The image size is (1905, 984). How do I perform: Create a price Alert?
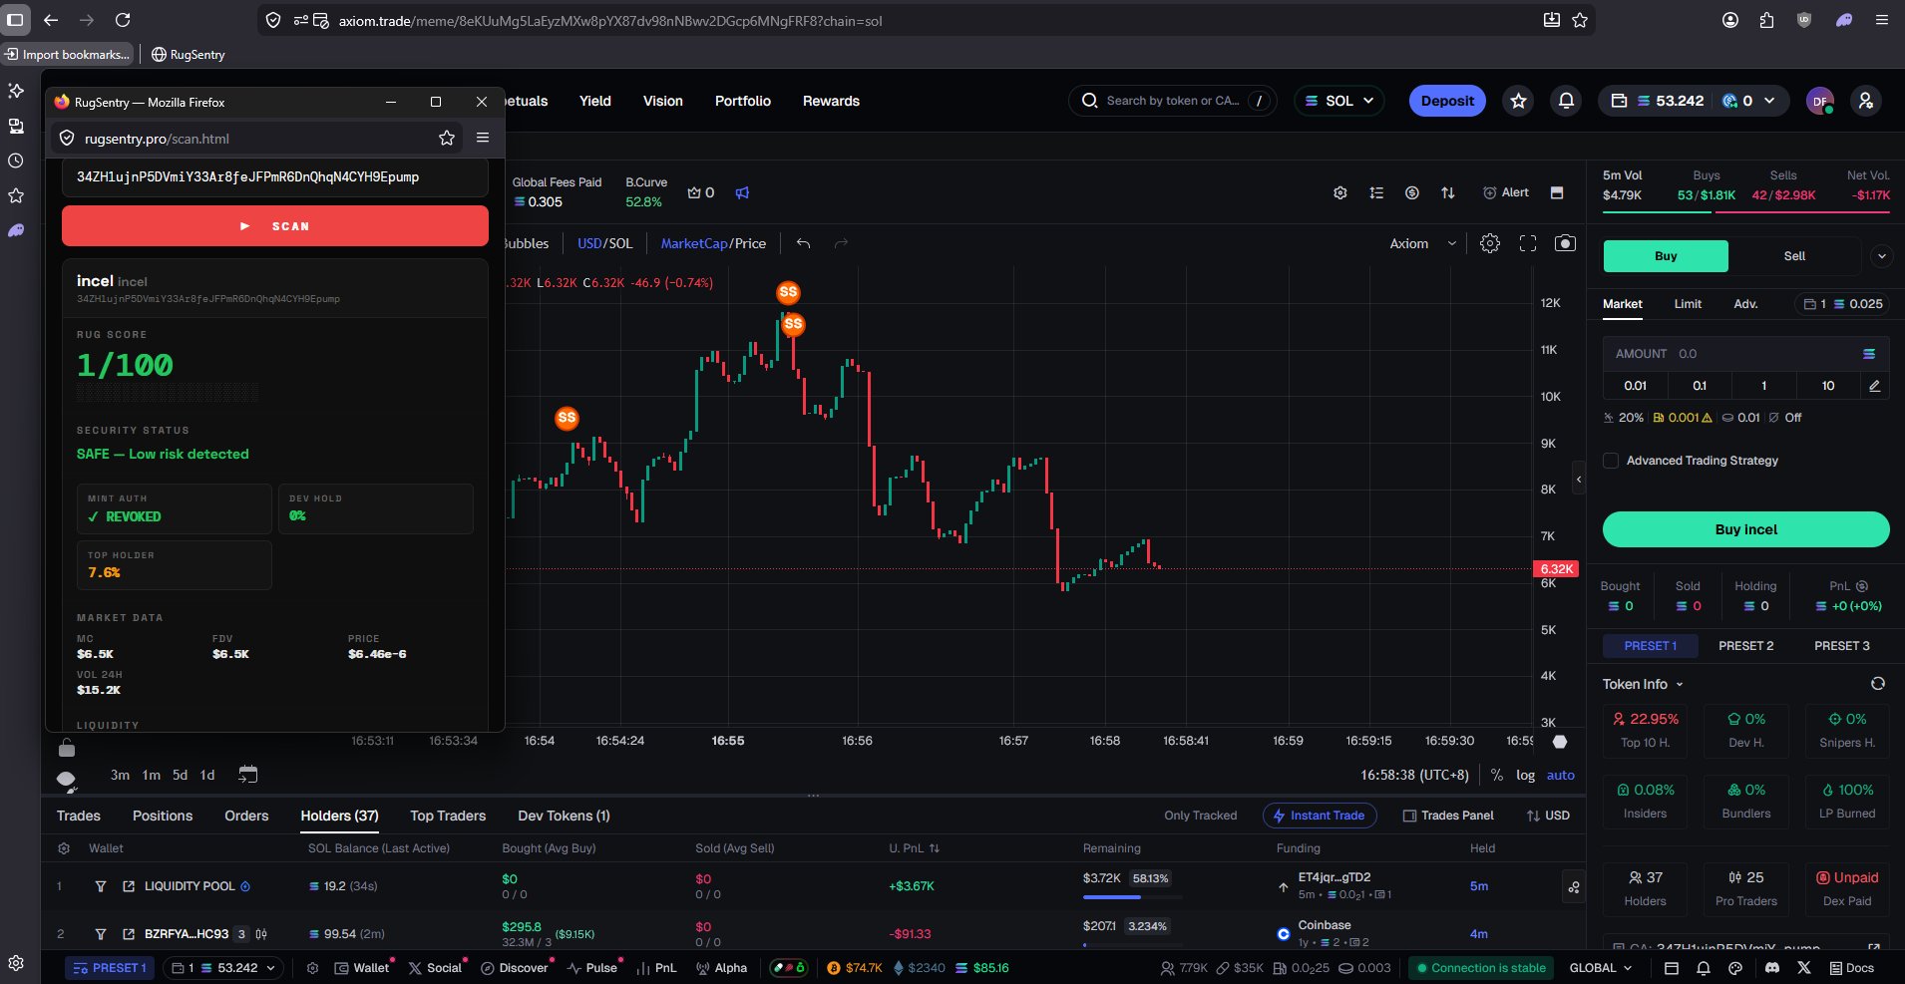point(1506,192)
